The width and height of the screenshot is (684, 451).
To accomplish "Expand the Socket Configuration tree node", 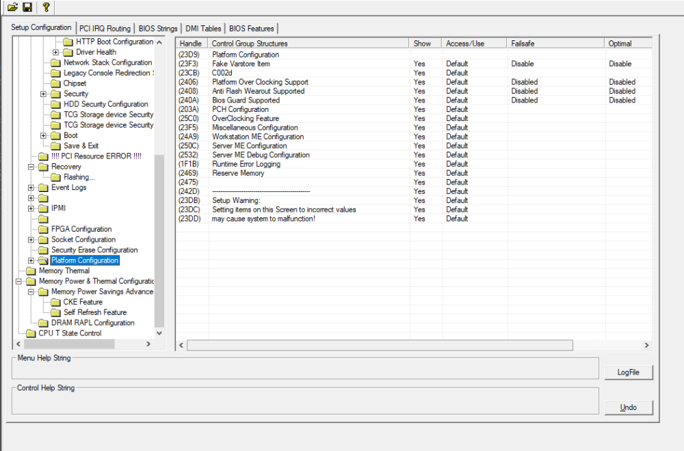I will point(31,240).
